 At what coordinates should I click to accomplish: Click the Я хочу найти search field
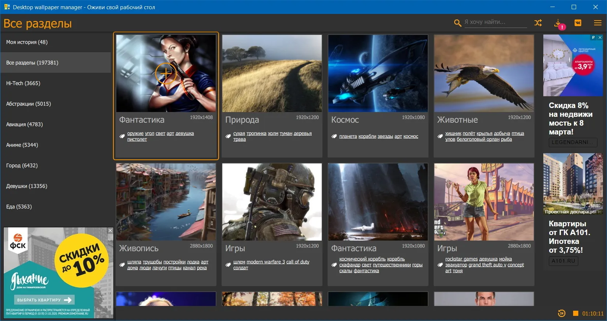point(495,22)
